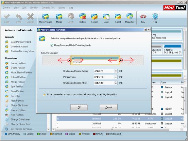Launch Copy Disk Wizard
This screenshot has width=188, height=141.
[19, 47]
